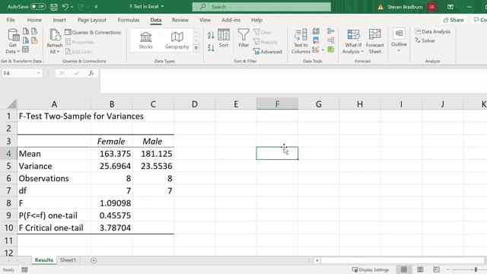
Task: Switch to the Results sheet tab
Action: pos(44,260)
